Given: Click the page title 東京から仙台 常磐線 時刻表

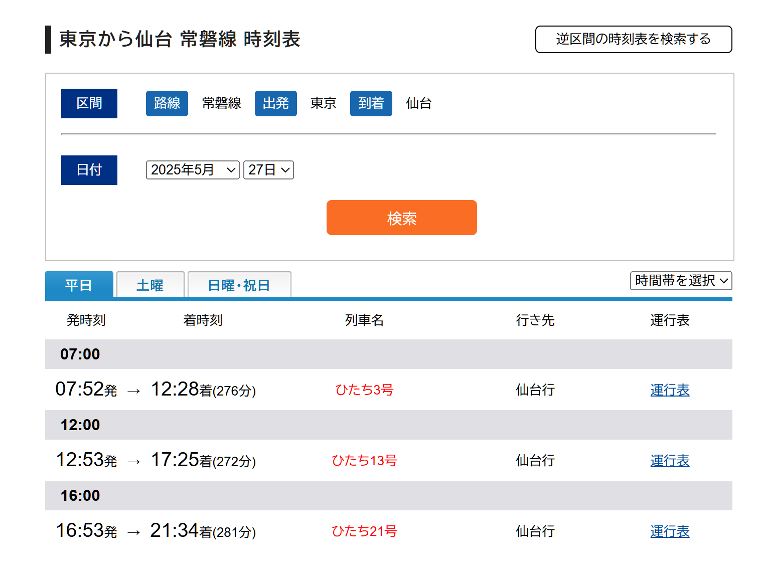Looking at the screenshot, I should tap(180, 39).
